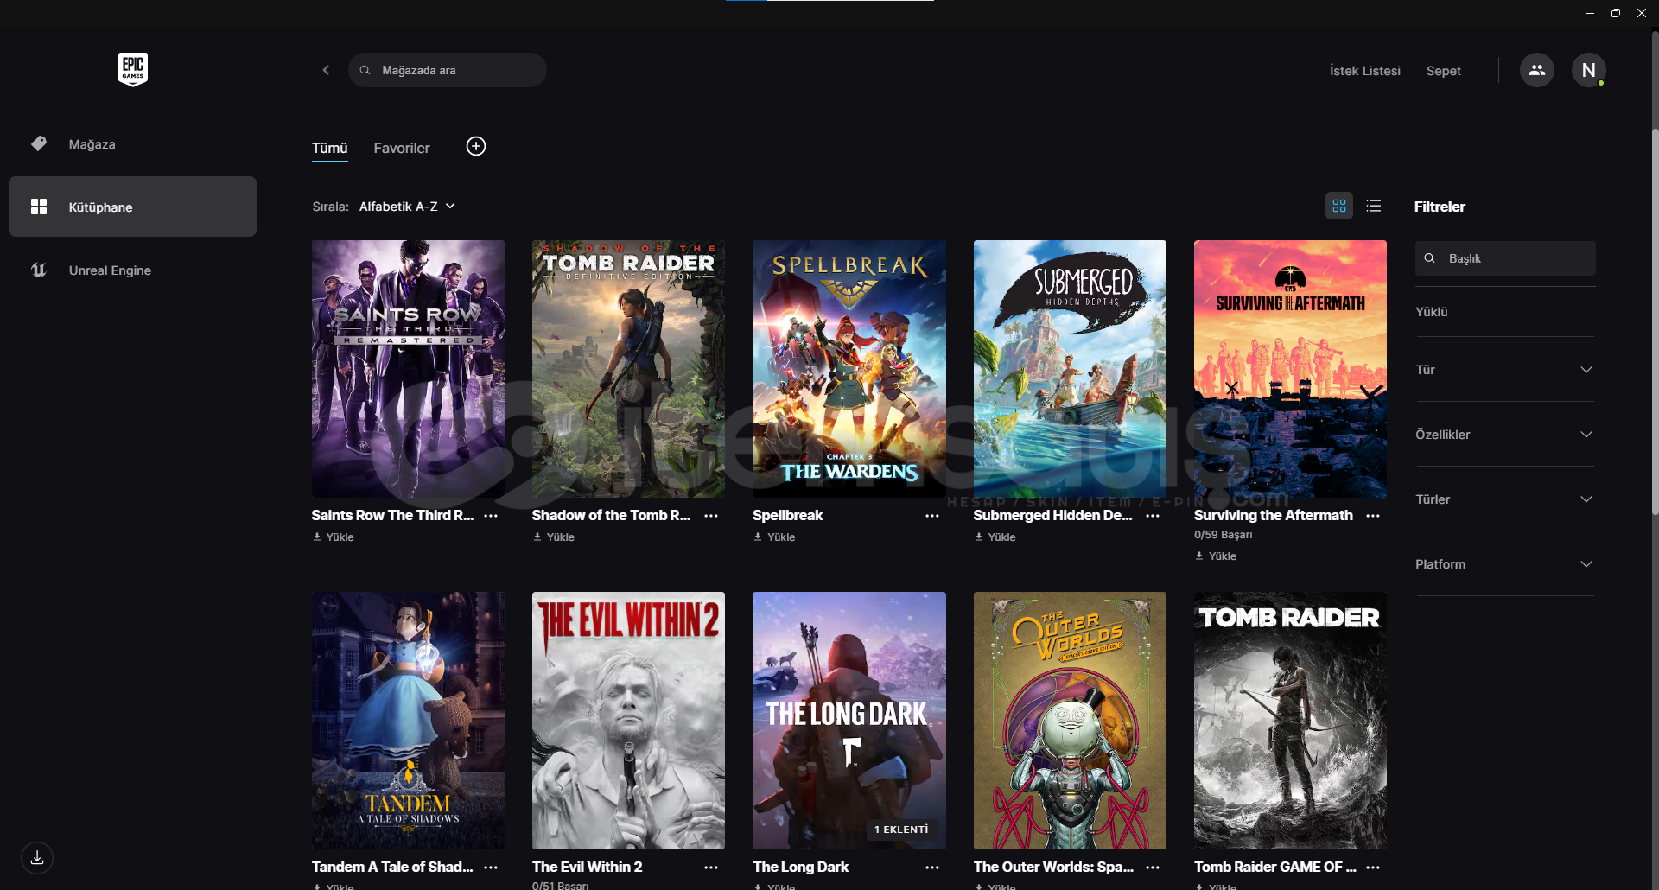Click the Epic Games logo
This screenshot has height=890, width=1659.
tap(133, 69)
